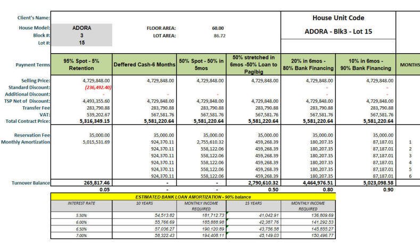The height and width of the screenshot is (245, 420).
Task: Select the Deffered Cash-6 Months column header
Action: 144,65
